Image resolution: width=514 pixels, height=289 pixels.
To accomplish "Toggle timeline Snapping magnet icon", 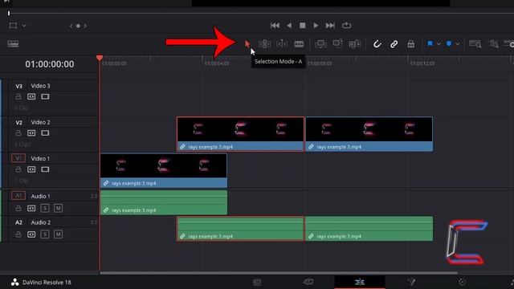I will click(x=377, y=44).
